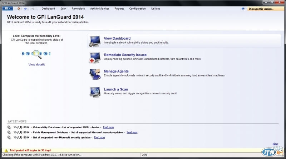Click 'Enable agents to automate' description text

coord(164,75)
